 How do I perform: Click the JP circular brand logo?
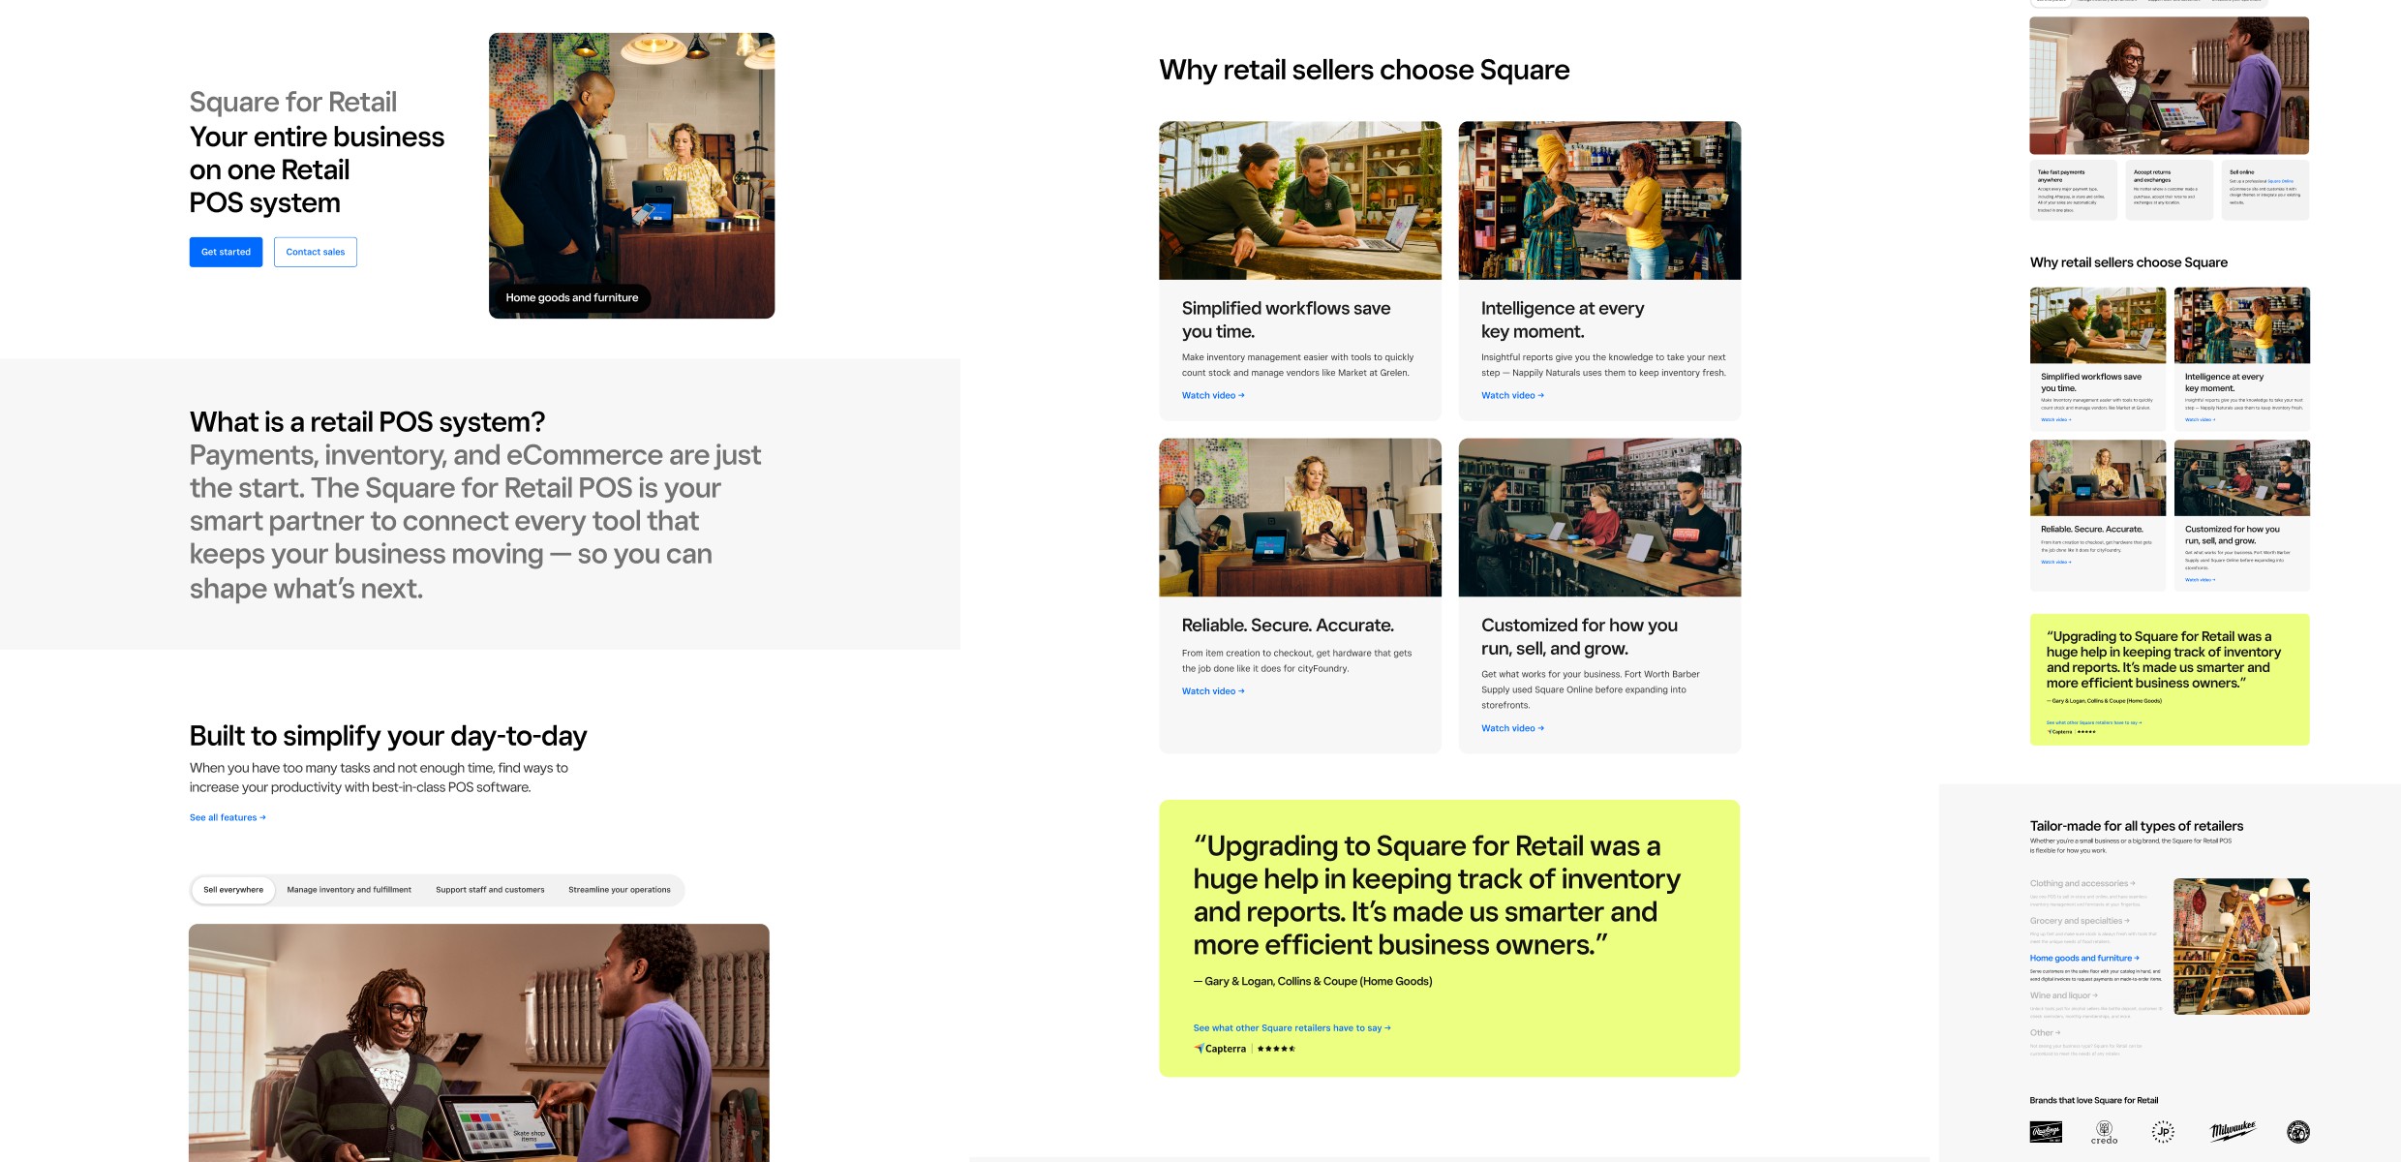point(2163,1132)
